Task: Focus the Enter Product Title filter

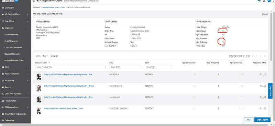Action: click(70, 67)
